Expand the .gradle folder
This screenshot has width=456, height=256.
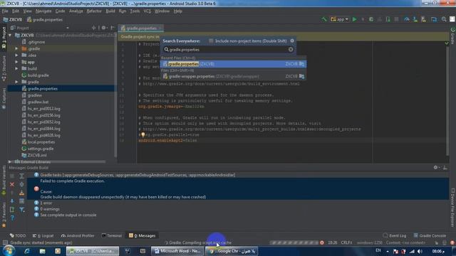(16, 48)
